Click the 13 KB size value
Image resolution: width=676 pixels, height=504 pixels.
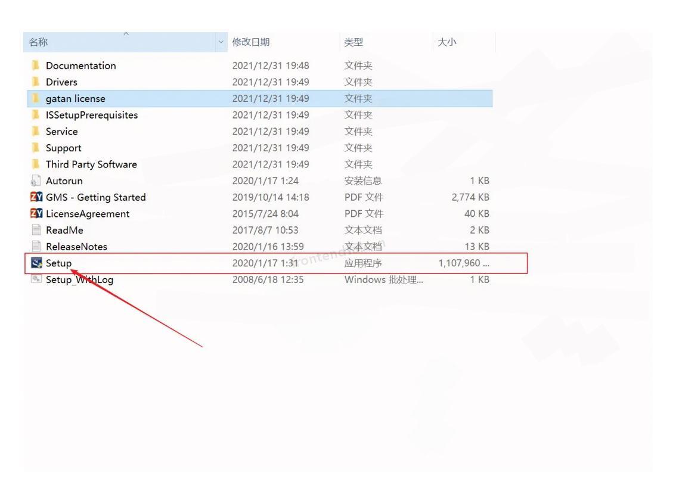coord(477,247)
